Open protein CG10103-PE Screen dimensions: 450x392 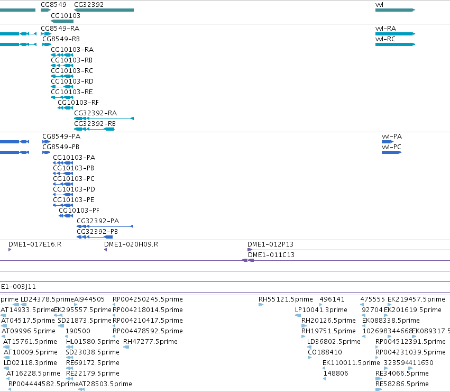pos(74,200)
